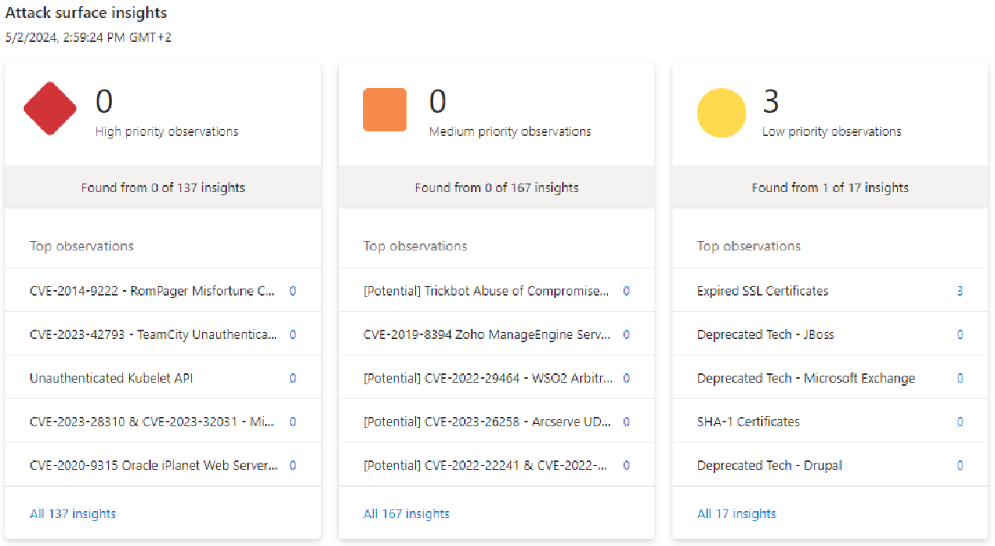This screenshot has width=995, height=546.
Task: Select Deprecated Tech - JBoss observation
Action: 766,334
